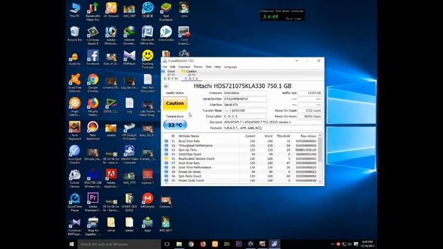This screenshot has width=443, height=249.
Task: Click the Serial Number value field
Action: coord(244,99)
